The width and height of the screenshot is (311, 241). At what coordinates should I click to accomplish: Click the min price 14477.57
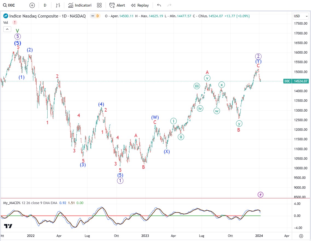click(x=184, y=16)
